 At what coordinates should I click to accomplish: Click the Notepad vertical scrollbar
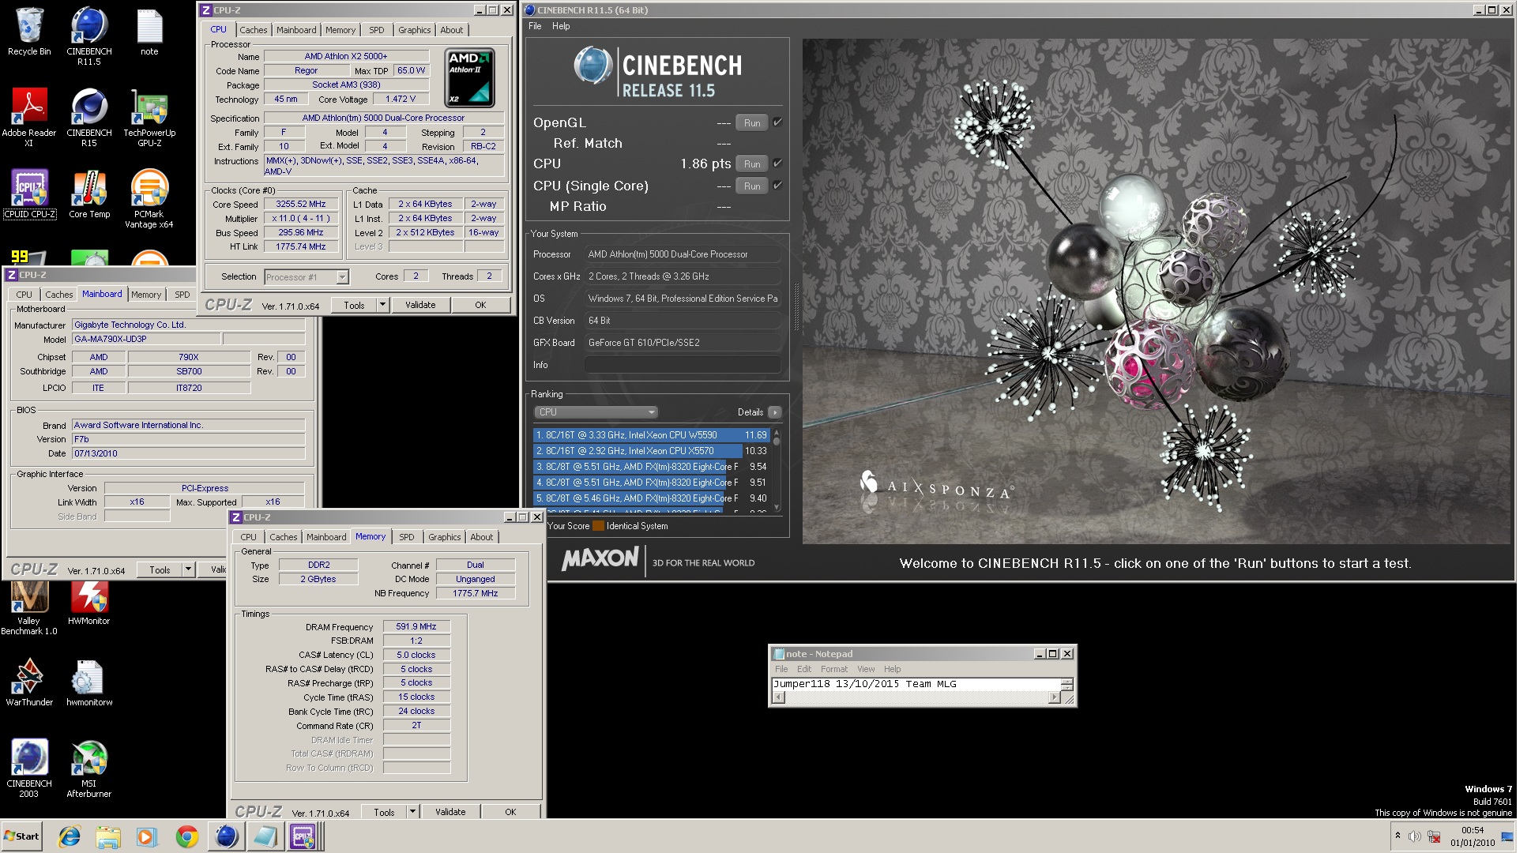tap(1067, 685)
